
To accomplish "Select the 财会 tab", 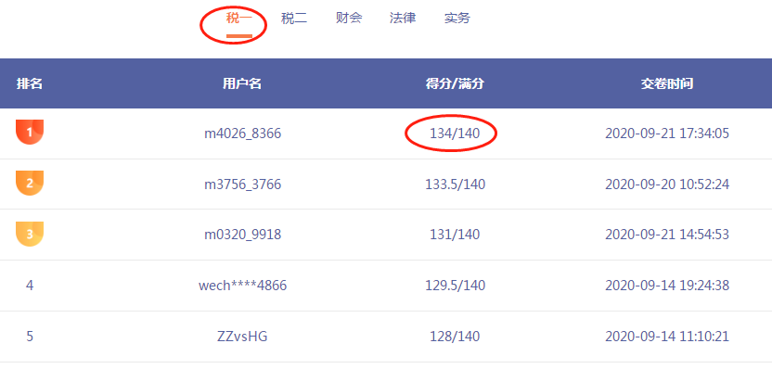I will (x=349, y=19).
